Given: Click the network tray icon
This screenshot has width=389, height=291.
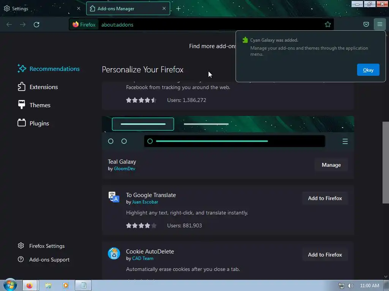Looking at the screenshot, I should (x=342, y=286).
